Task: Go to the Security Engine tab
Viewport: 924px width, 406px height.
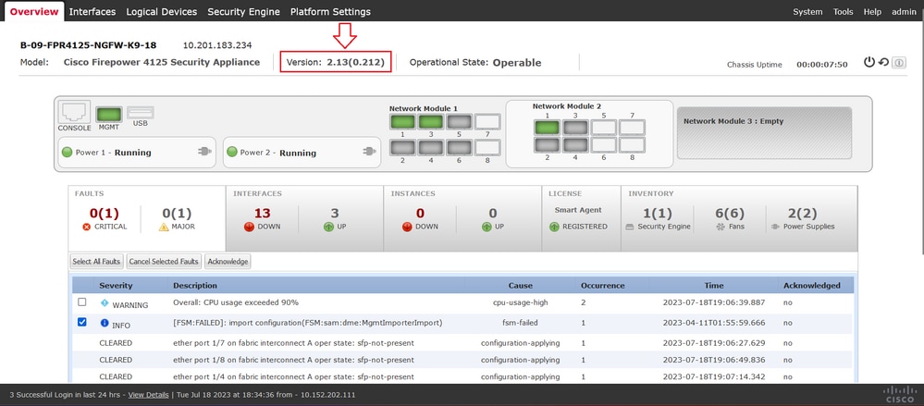Action: pos(243,12)
